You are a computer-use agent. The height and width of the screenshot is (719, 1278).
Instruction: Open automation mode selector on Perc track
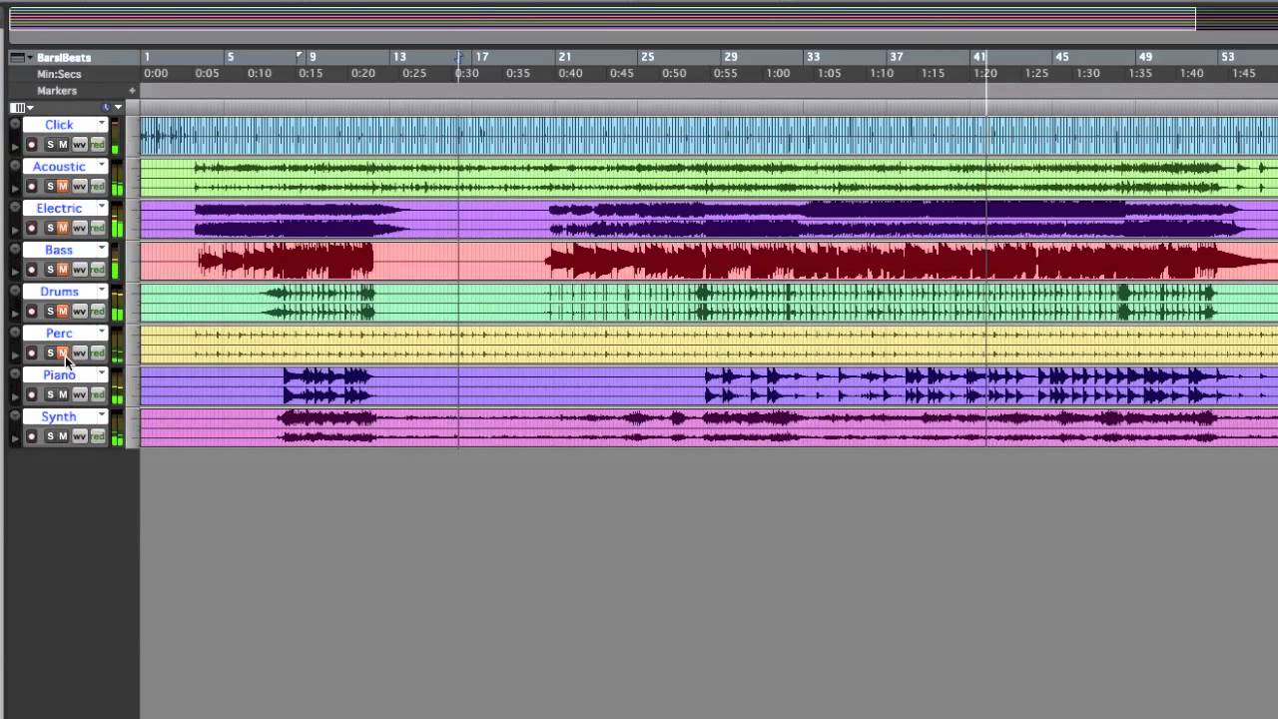98,353
